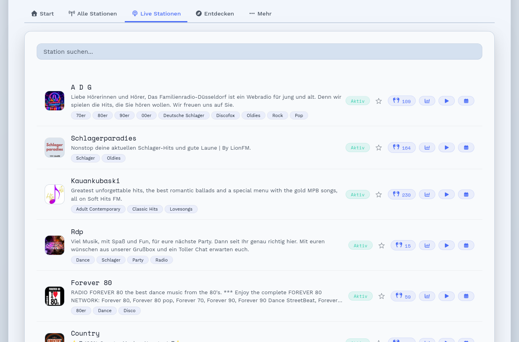Favorite the Kauankubaski station star
519x342 pixels.
point(379,195)
